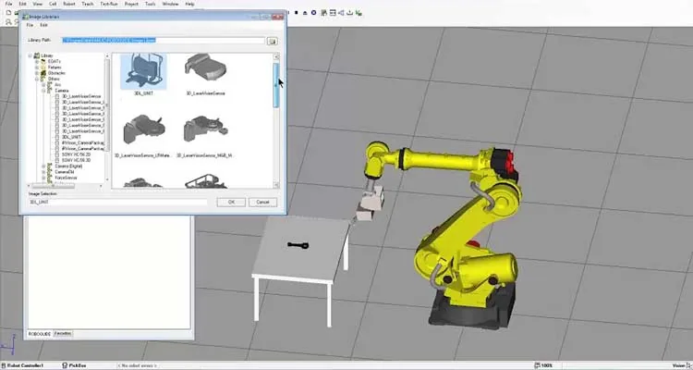693x370 pixels.
Task: Click the browse folder icon beside Library Path
Action: 273,41
